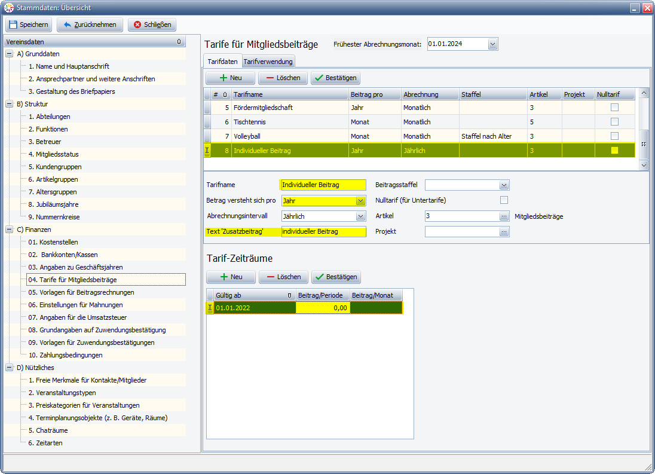Click row indicator of 01.01.2022 period row
Image resolution: width=655 pixels, height=474 pixels.
point(210,308)
